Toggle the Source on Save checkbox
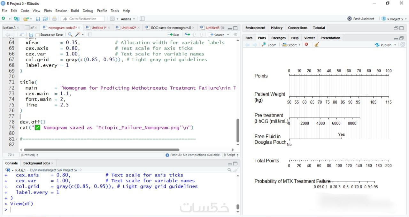409x217 pixels. [38, 35]
